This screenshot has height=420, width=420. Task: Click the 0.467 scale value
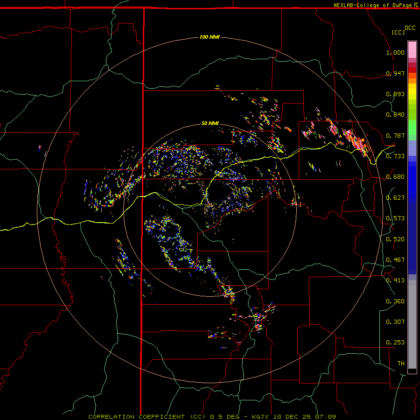click(395, 260)
